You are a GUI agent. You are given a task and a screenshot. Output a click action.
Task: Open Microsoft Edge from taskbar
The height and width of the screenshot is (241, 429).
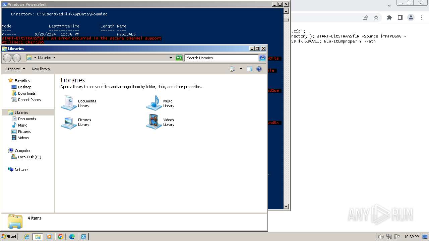[x=72, y=237]
